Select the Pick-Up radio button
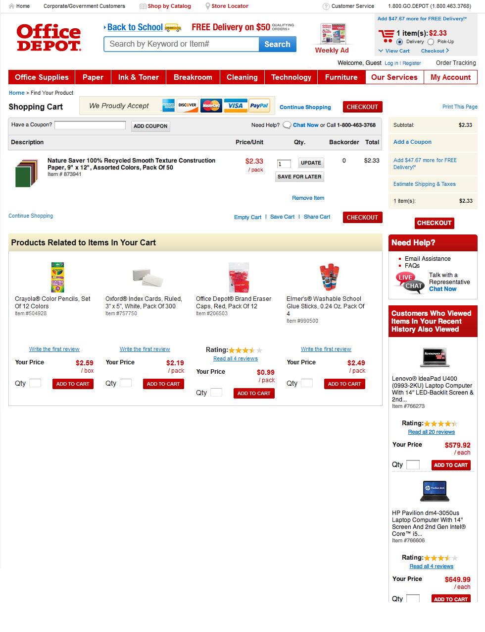Viewport: 485px width, 632px height. (431, 42)
